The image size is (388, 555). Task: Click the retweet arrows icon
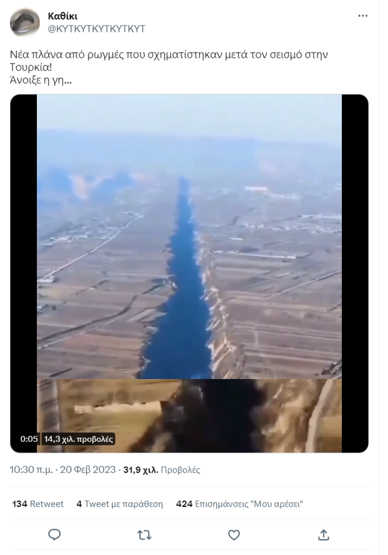(144, 534)
